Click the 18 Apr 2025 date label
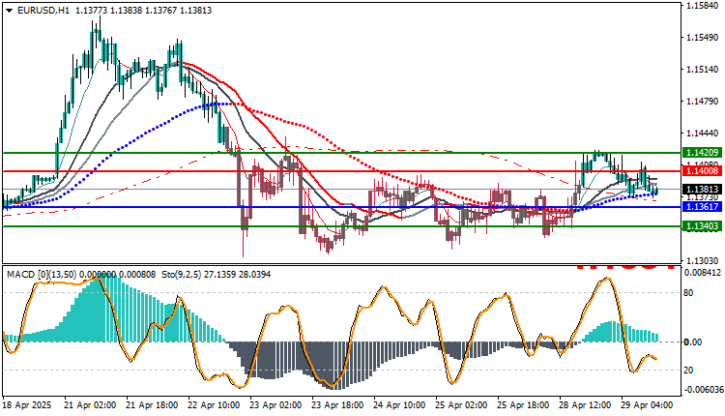The width and height of the screenshot is (725, 416). click(27, 405)
